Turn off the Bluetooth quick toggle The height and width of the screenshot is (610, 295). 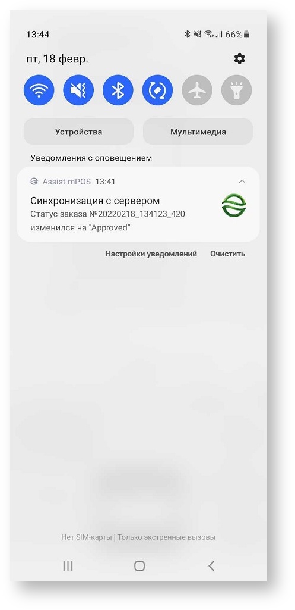[118, 90]
